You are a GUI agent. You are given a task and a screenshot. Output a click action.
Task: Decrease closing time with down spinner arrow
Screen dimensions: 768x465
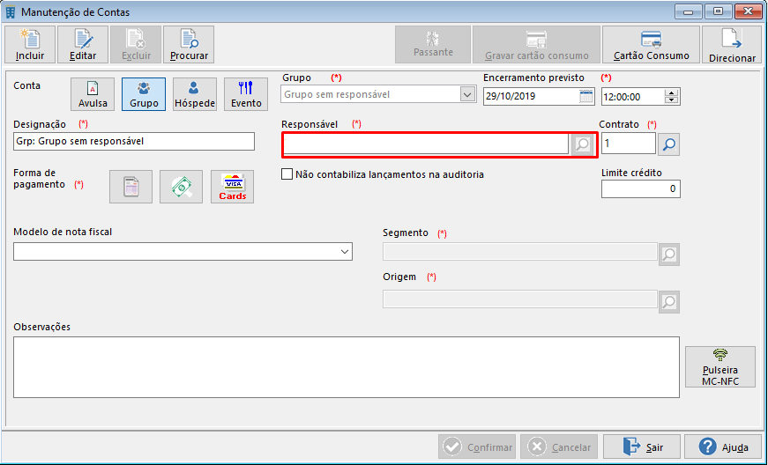point(672,100)
